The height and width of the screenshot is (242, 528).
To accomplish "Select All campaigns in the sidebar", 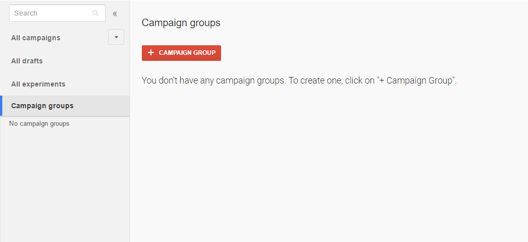I will point(36,38).
